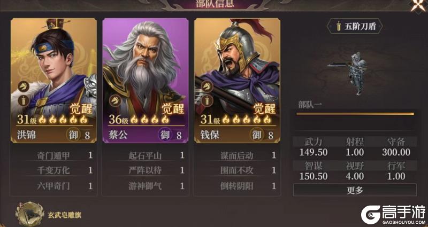Click the horse icon on 钱保's card
428x227 pixels.
click(207, 87)
